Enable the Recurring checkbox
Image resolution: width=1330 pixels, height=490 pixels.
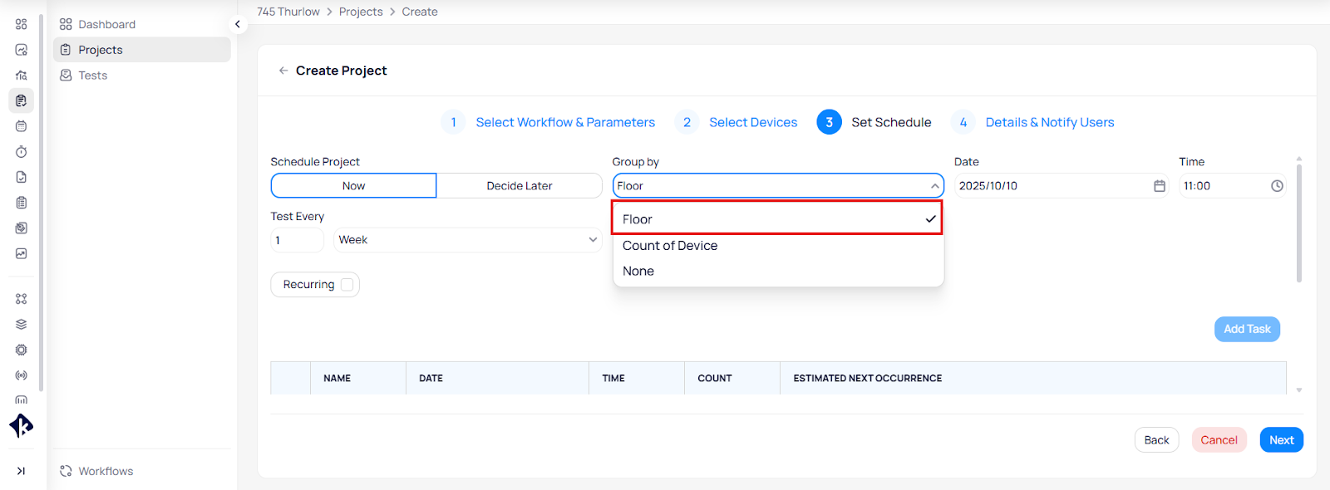click(x=347, y=285)
